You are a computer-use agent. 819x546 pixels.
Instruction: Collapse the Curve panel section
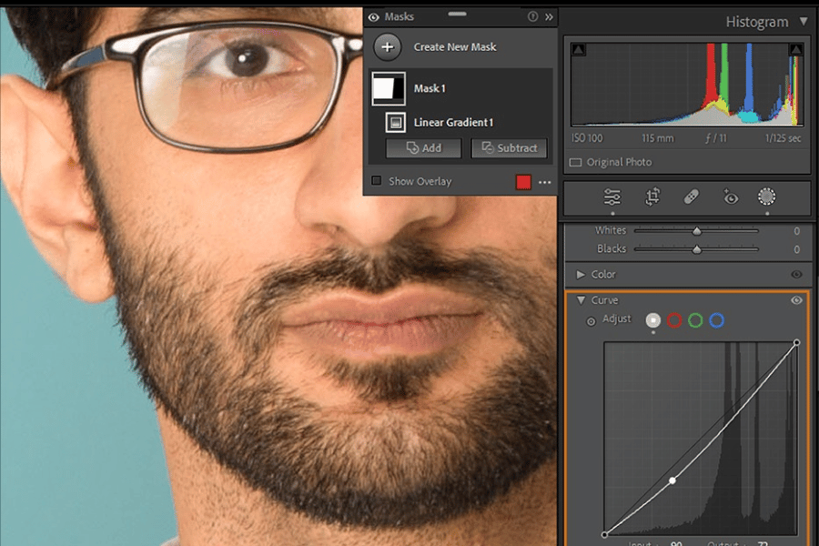pos(581,300)
